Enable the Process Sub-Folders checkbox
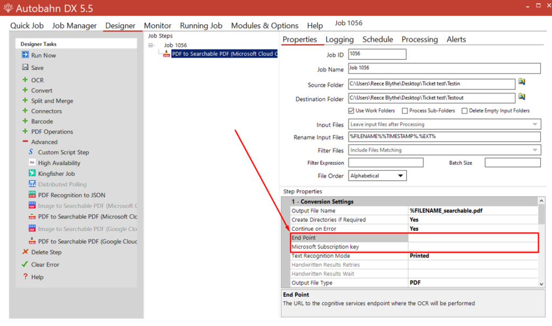Viewport: 552px width, 326px height. coord(405,111)
